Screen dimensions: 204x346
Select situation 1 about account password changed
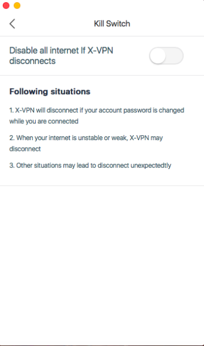97,116
